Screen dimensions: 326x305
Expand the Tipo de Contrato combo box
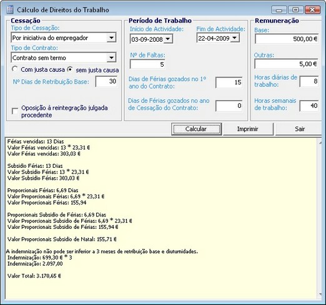(111, 57)
